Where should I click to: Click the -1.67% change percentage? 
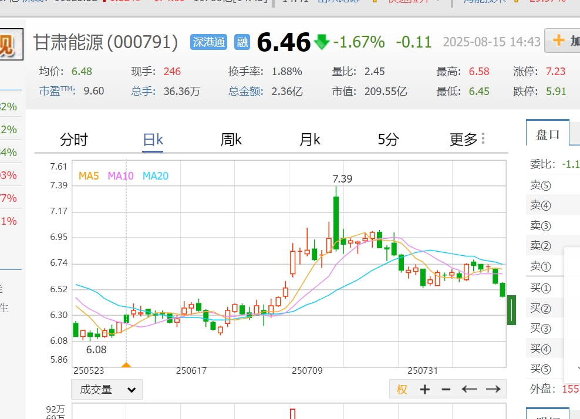pyautogui.click(x=359, y=42)
